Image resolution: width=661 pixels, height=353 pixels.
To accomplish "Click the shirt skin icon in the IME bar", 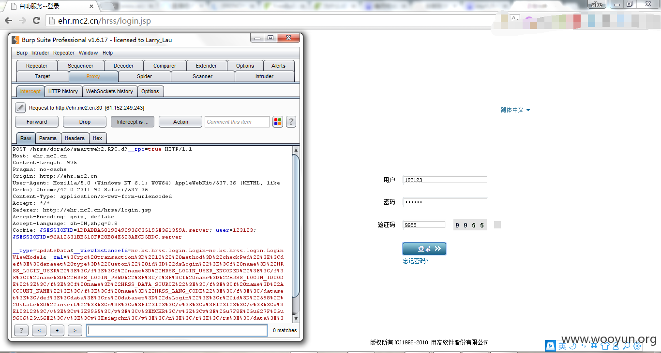I will (x=605, y=346).
